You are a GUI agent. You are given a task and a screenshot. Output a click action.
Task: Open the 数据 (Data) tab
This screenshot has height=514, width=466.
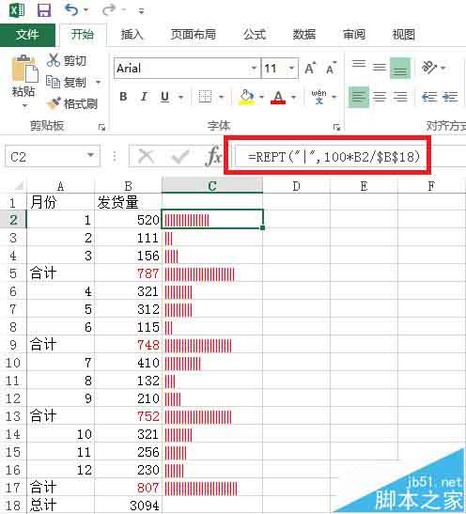click(304, 35)
